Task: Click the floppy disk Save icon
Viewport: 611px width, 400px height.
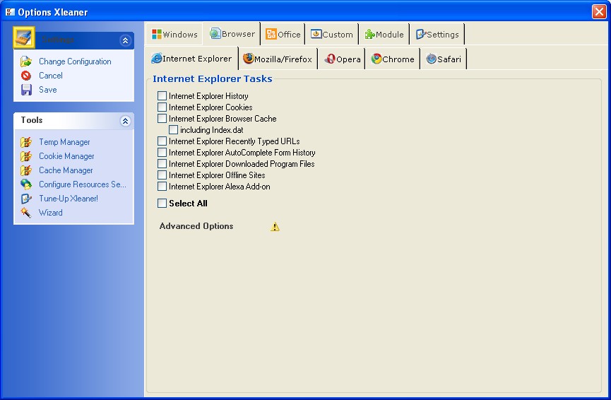Action: (26, 90)
